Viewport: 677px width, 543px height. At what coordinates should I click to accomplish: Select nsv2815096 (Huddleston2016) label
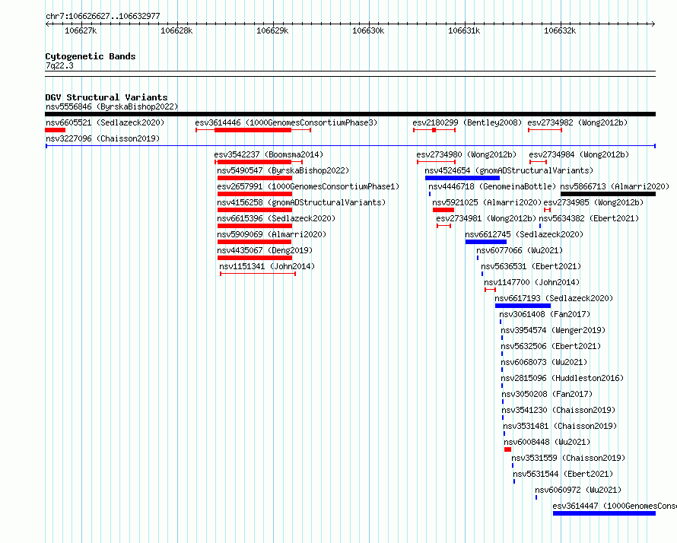(562, 378)
